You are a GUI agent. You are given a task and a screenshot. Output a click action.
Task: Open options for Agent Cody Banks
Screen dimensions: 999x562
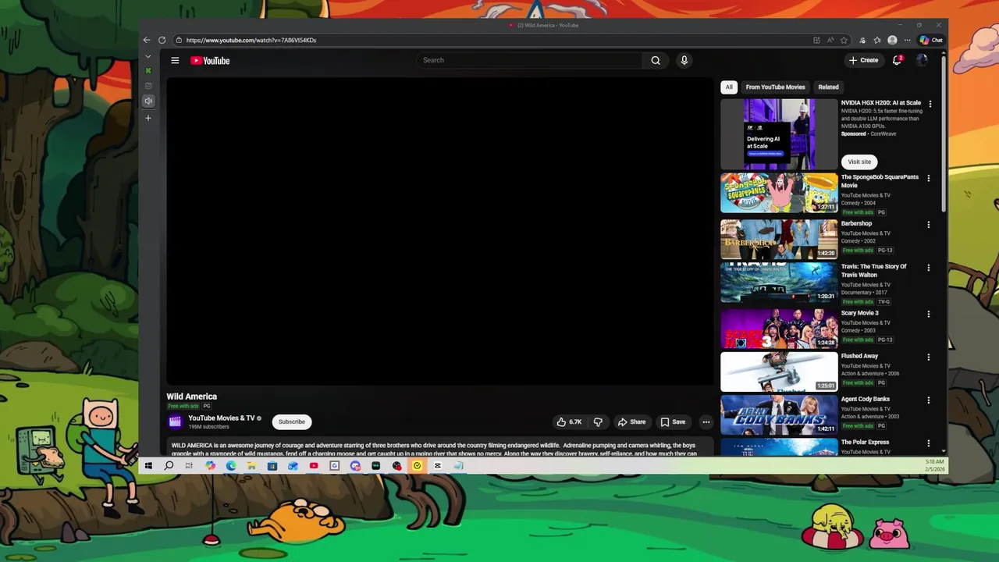(x=929, y=400)
